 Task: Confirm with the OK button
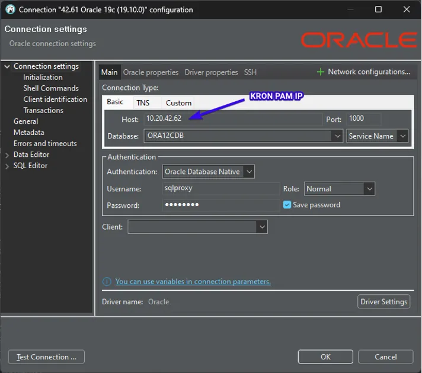(x=325, y=357)
